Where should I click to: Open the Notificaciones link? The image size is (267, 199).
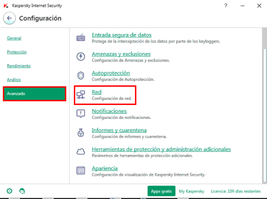pyautogui.click(x=109, y=111)
